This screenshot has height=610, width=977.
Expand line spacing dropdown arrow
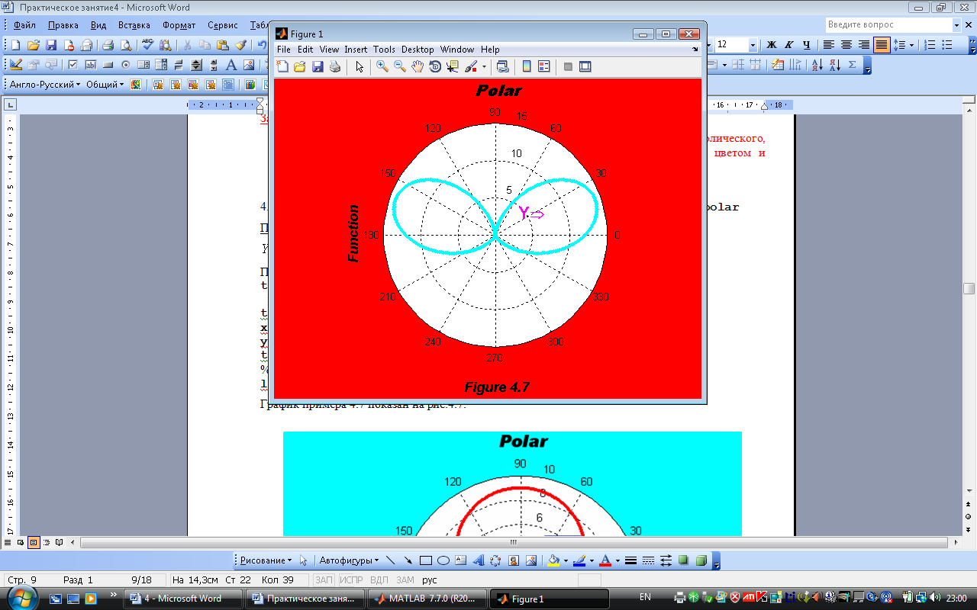coord(911,45)
